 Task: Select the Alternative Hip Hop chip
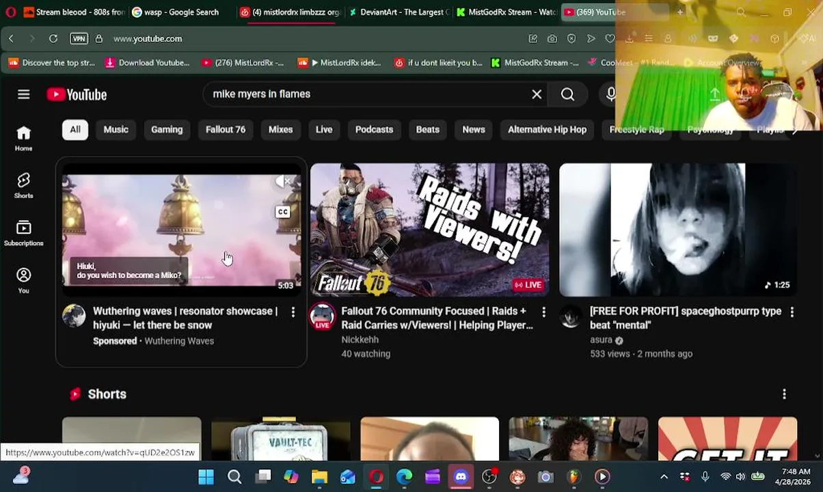coord(547,129)
